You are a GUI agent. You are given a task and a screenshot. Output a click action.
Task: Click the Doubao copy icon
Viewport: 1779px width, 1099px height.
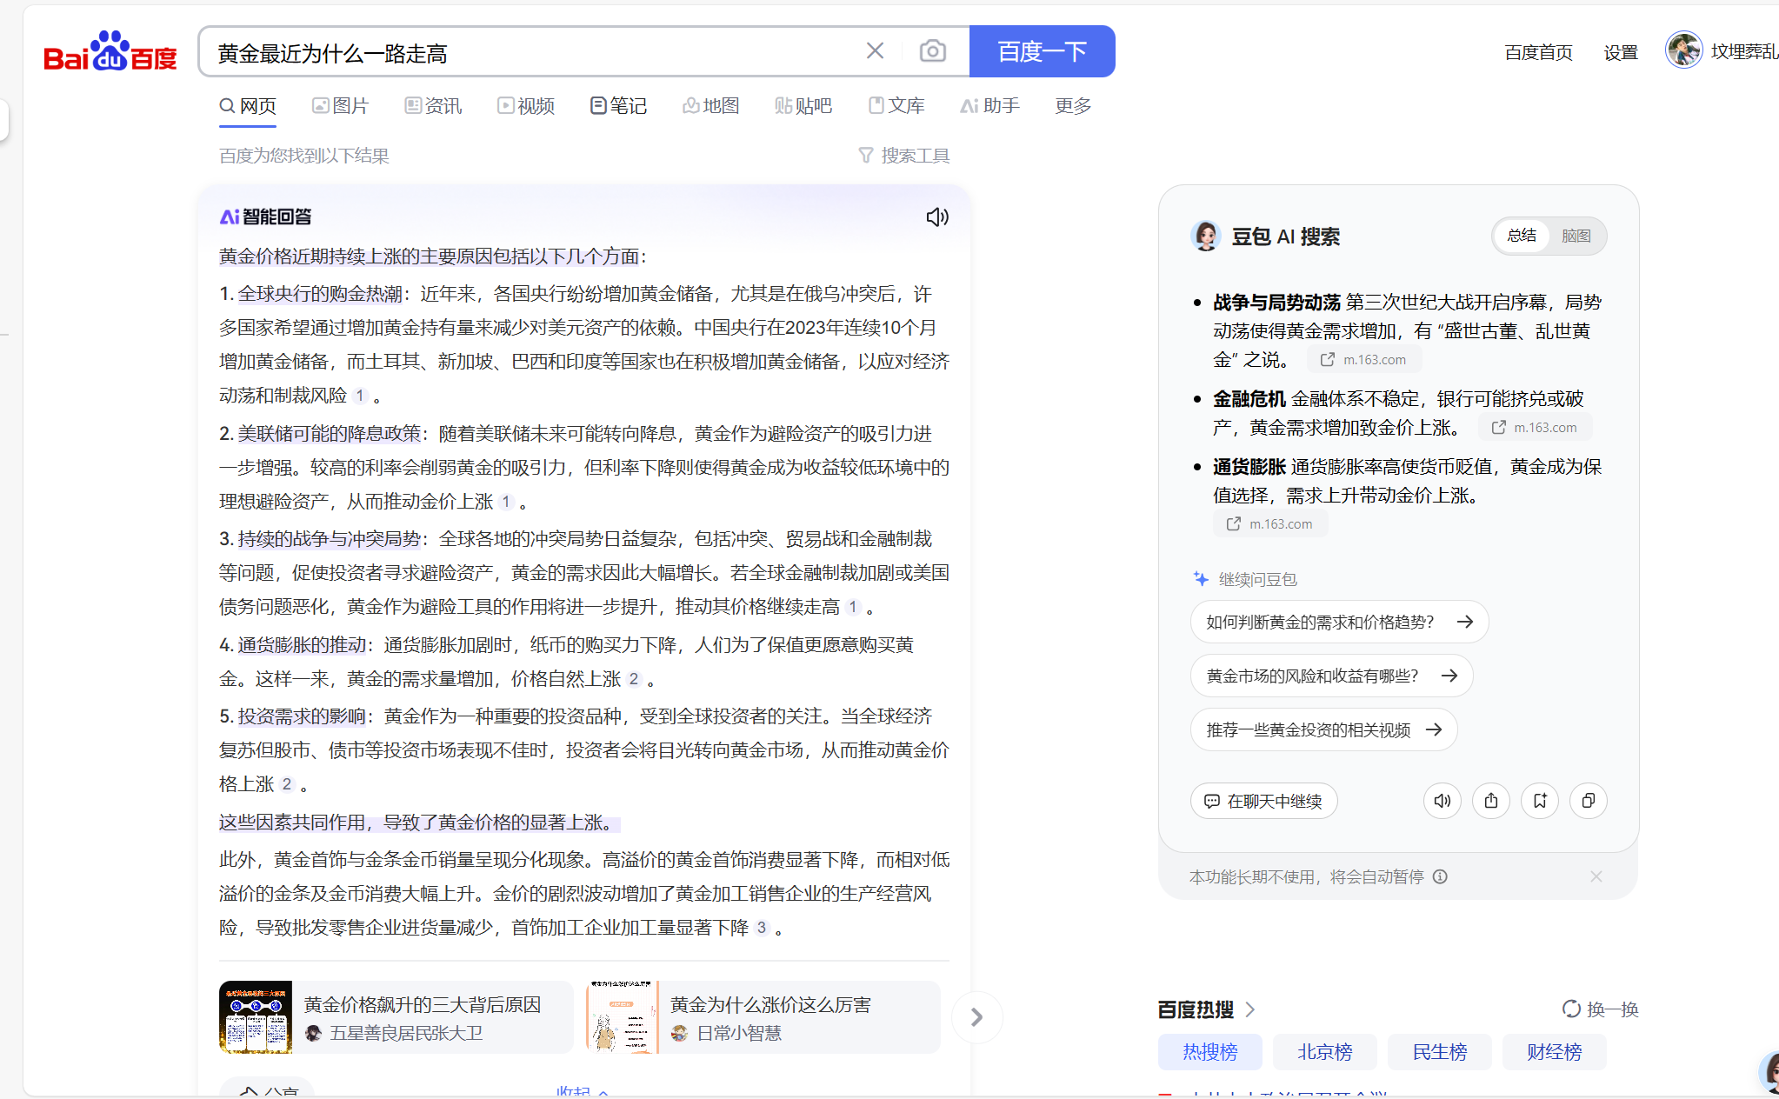[x=1588, y=801]
